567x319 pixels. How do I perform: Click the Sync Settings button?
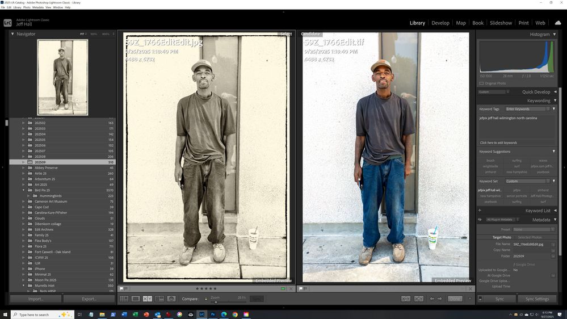(537, 299)
